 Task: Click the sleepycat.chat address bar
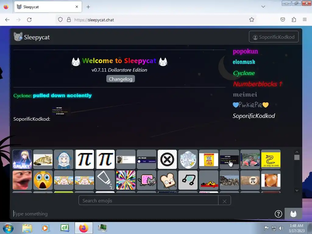(156, 20)
